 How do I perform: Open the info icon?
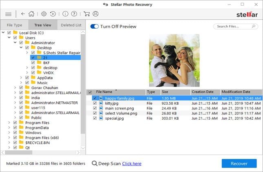tap(65, 14)
